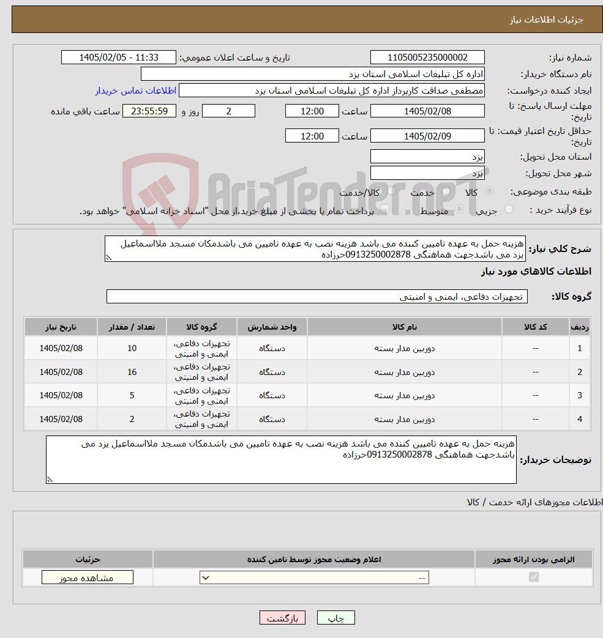Click the جزئیات column header in permits table
The width and height of the screenshot is (603, 638).
88,560
